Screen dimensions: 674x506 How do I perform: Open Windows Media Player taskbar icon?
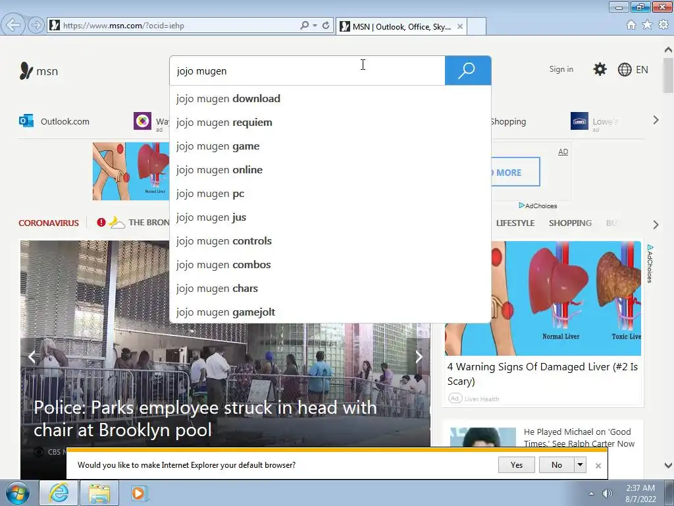click(x=139, y=493)
